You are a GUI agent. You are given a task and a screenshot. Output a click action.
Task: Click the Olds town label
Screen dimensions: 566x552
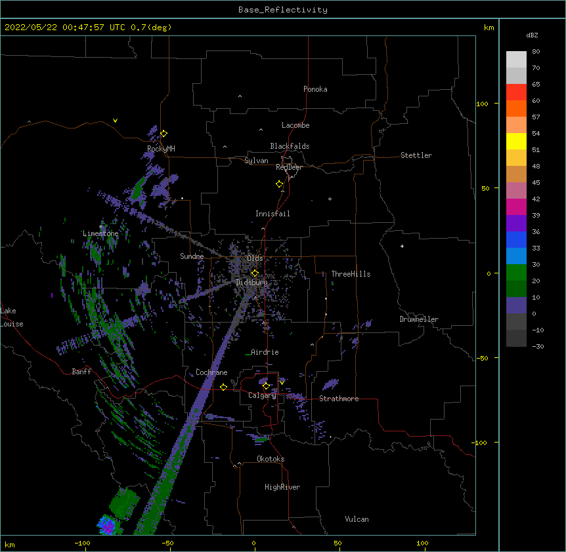[x=255, y=258]
